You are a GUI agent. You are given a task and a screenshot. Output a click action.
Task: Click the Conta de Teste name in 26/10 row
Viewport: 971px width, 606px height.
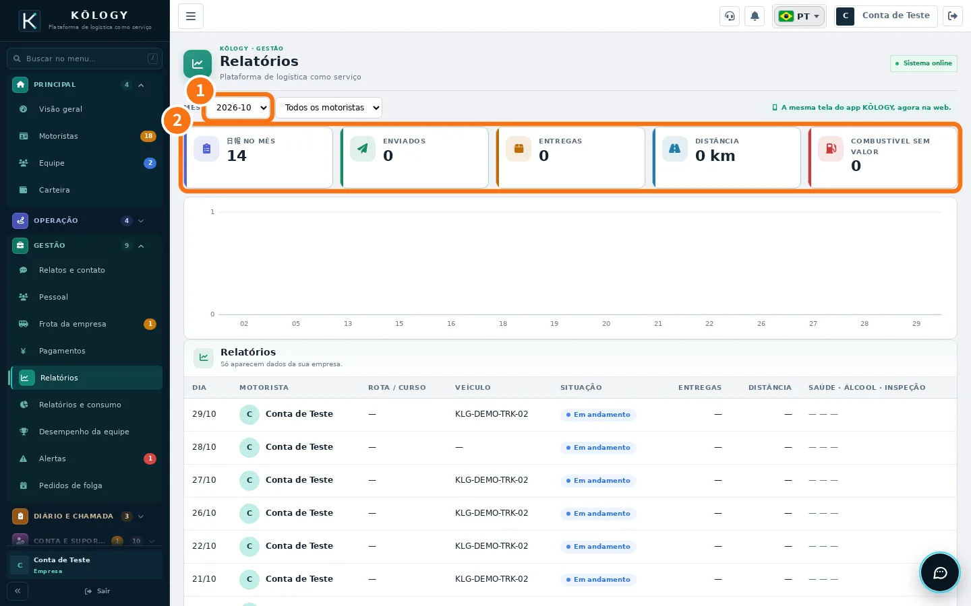click(x=299, y=513)
